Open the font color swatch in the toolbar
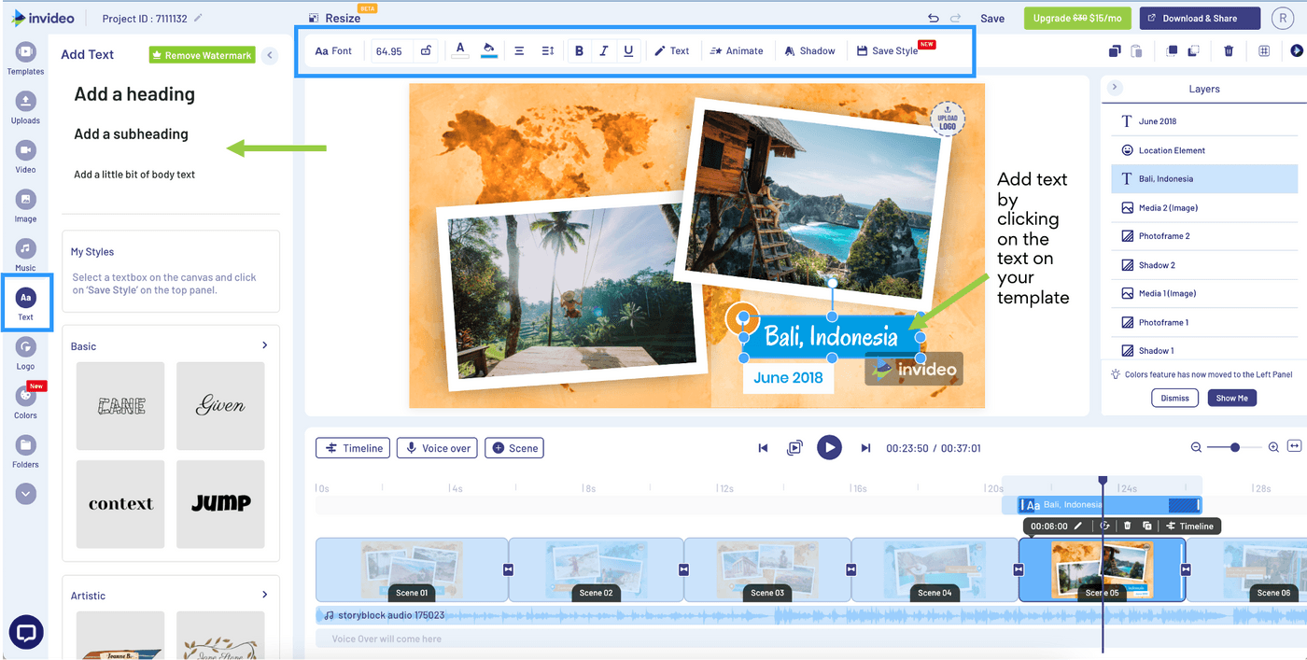Image resolution: width=1307 pixels, height=660 pixels. click(459, 50)
